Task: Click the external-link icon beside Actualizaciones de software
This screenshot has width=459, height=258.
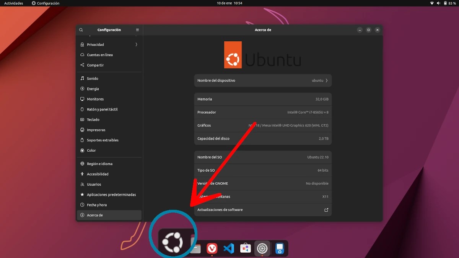Action: pos(326,209)
